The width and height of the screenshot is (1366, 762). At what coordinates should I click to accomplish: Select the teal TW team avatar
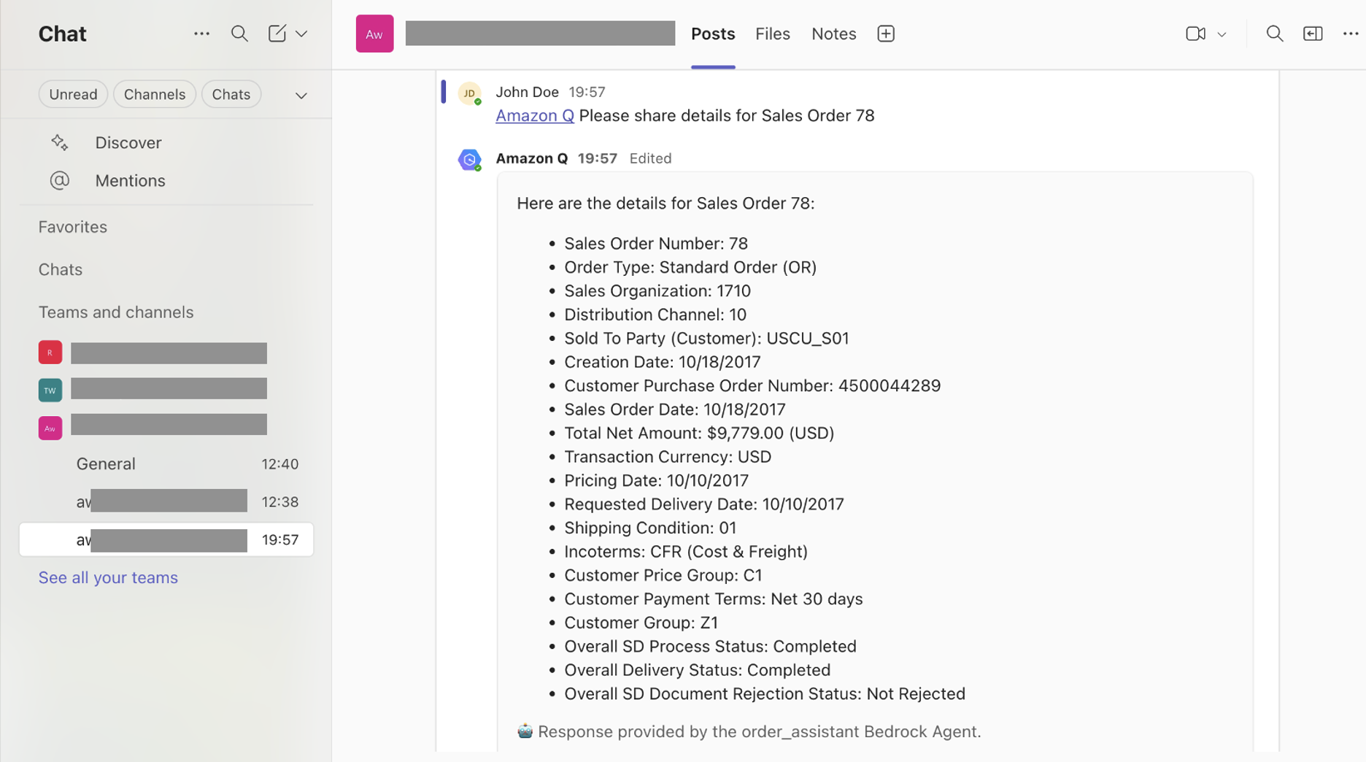click(50, 390)
